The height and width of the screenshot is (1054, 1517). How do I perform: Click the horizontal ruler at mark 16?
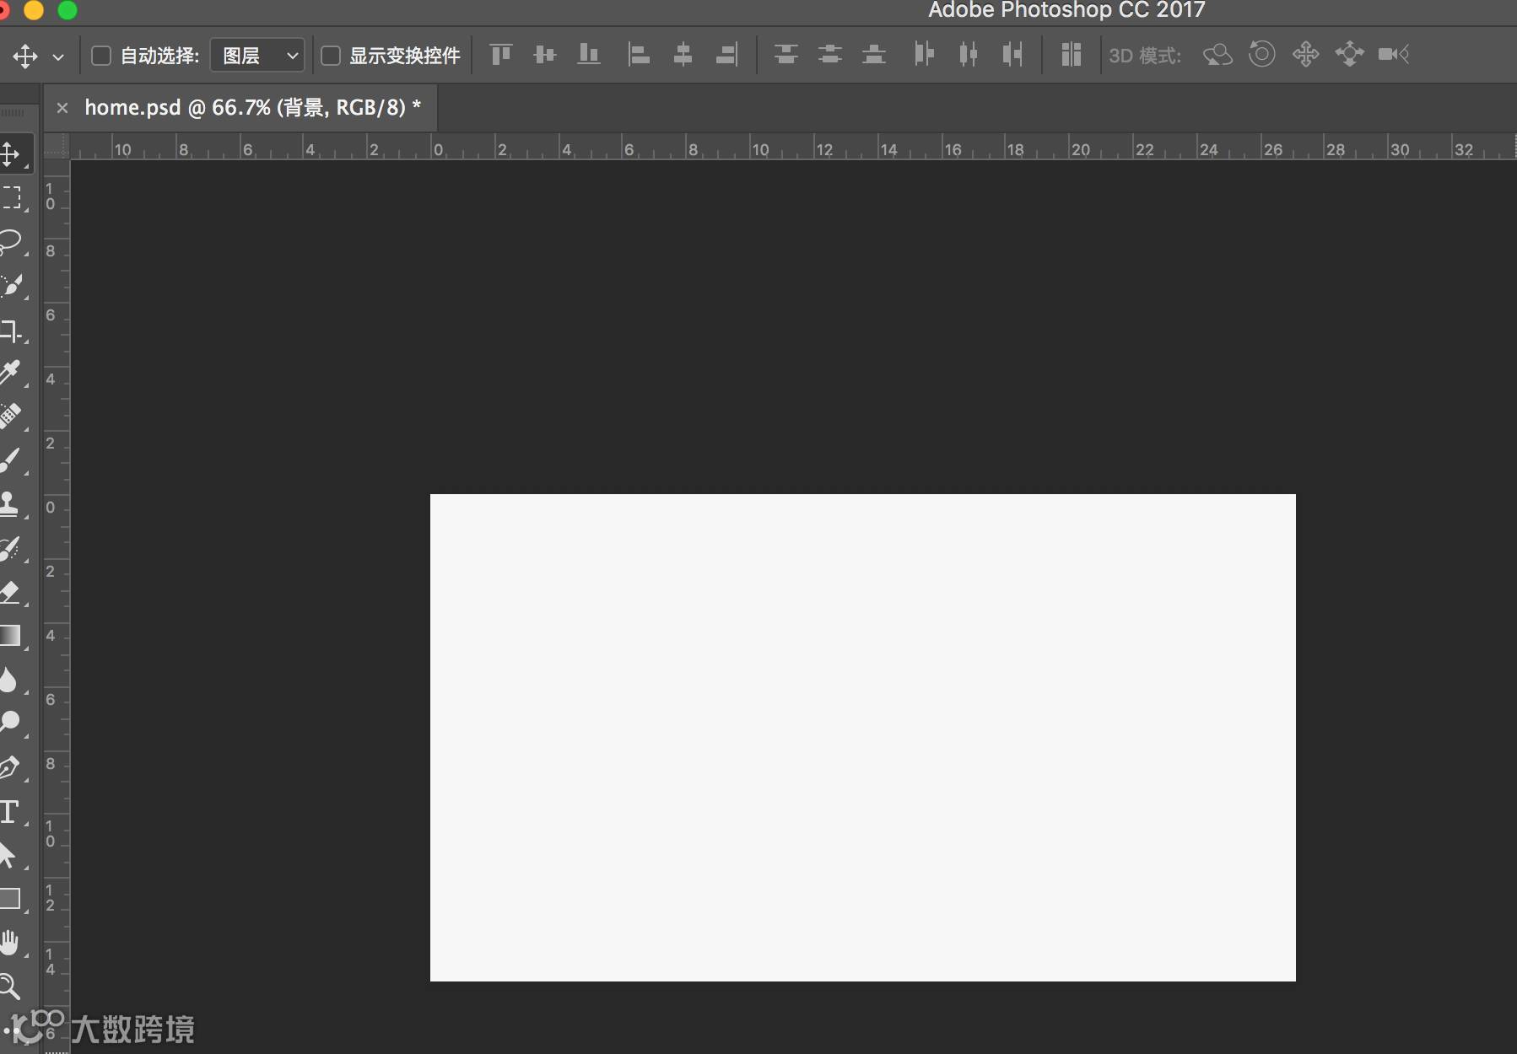pos(943,148)
